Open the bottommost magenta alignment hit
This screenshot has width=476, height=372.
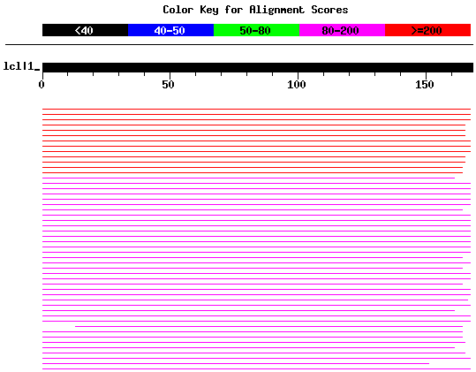tap(256, 369)
